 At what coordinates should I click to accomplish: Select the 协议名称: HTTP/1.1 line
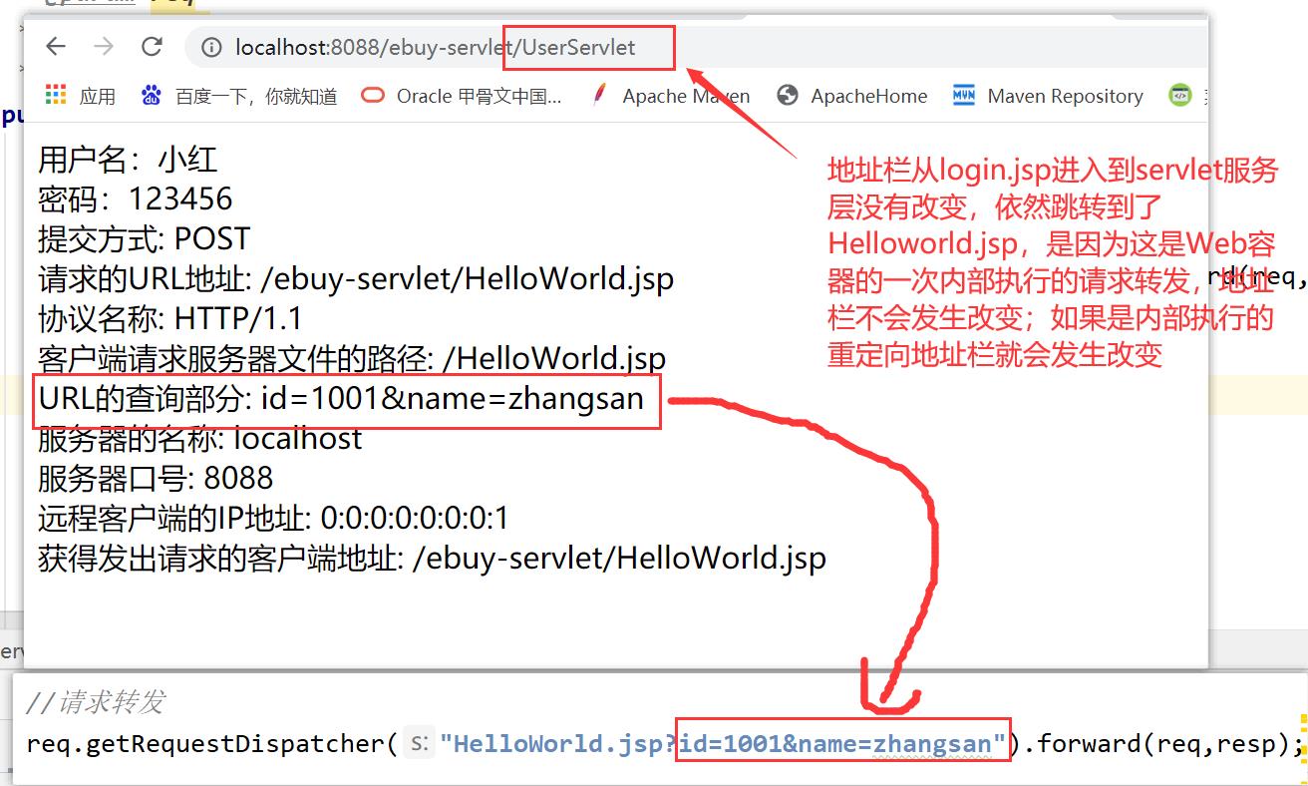coord(170,319)
